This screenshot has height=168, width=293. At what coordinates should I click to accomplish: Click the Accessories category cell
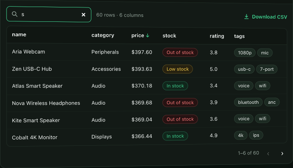click(106, 69)
